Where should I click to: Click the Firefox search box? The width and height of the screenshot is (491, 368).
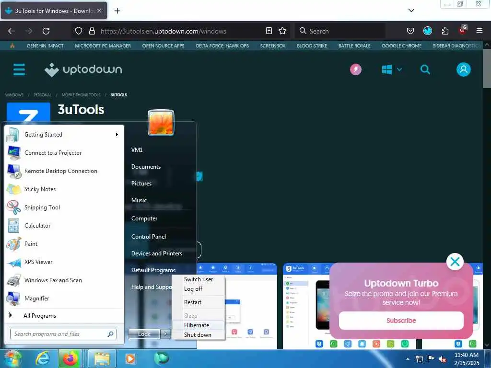click(340, 31)
